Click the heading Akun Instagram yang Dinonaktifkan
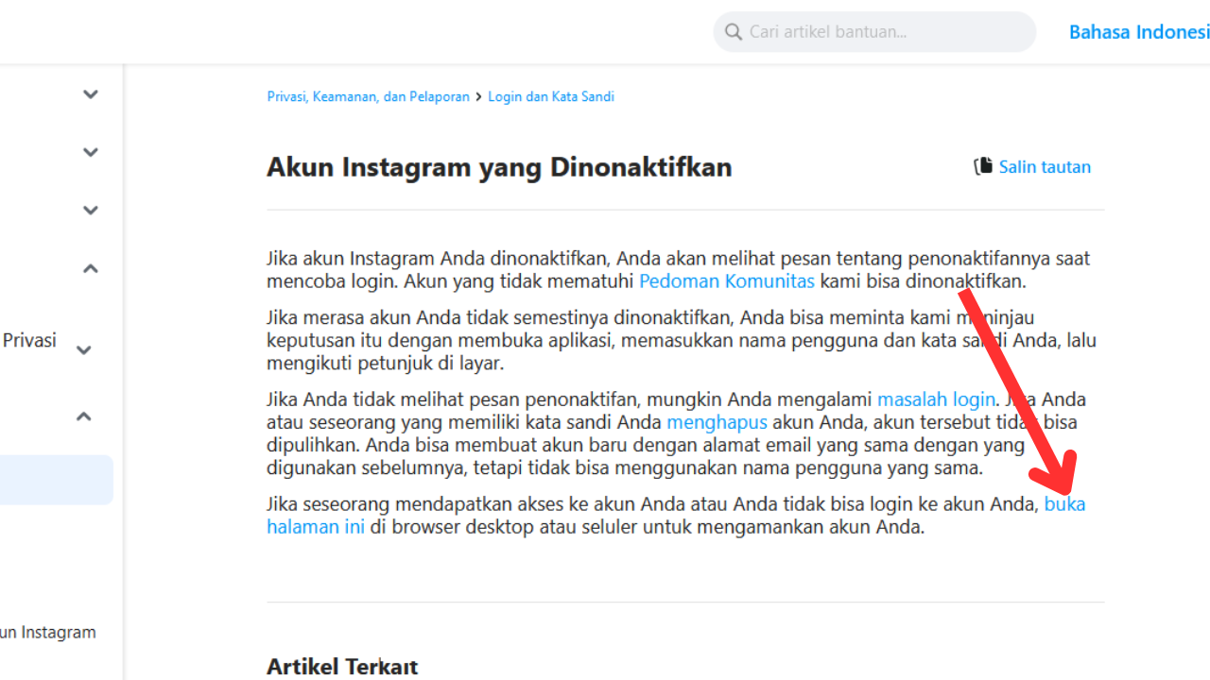Image resolution: width=1210 pixels, height=680 pixels. [499, 167]
